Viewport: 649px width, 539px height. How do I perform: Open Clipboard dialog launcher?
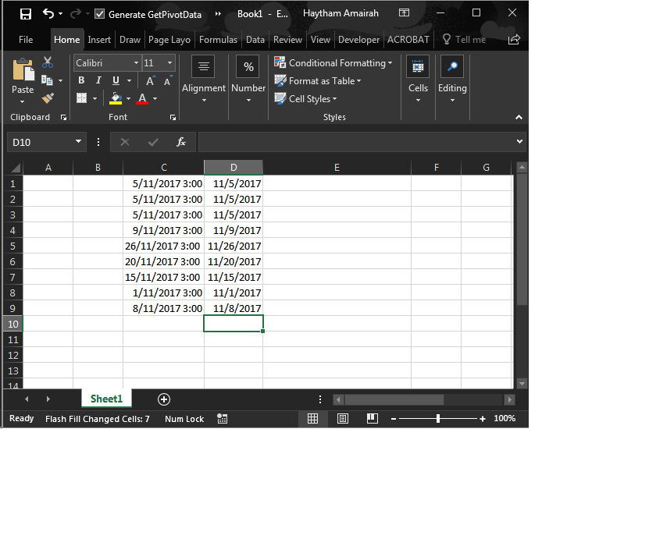63,118
